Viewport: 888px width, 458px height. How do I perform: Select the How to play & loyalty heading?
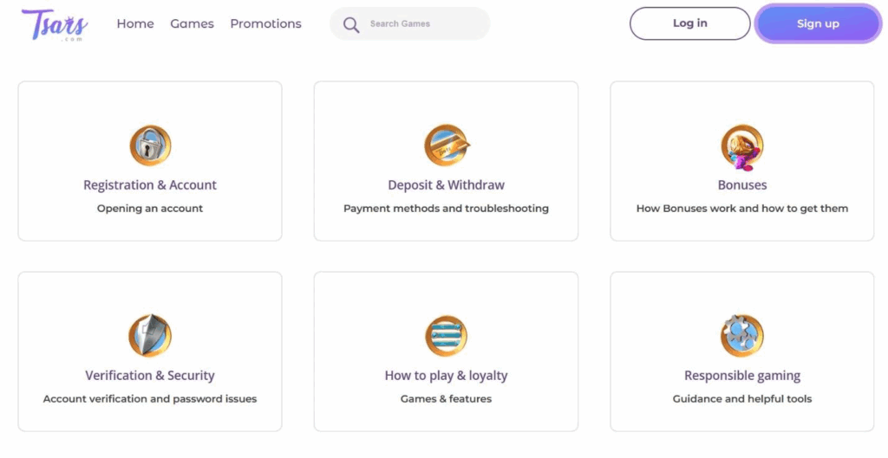446,376
